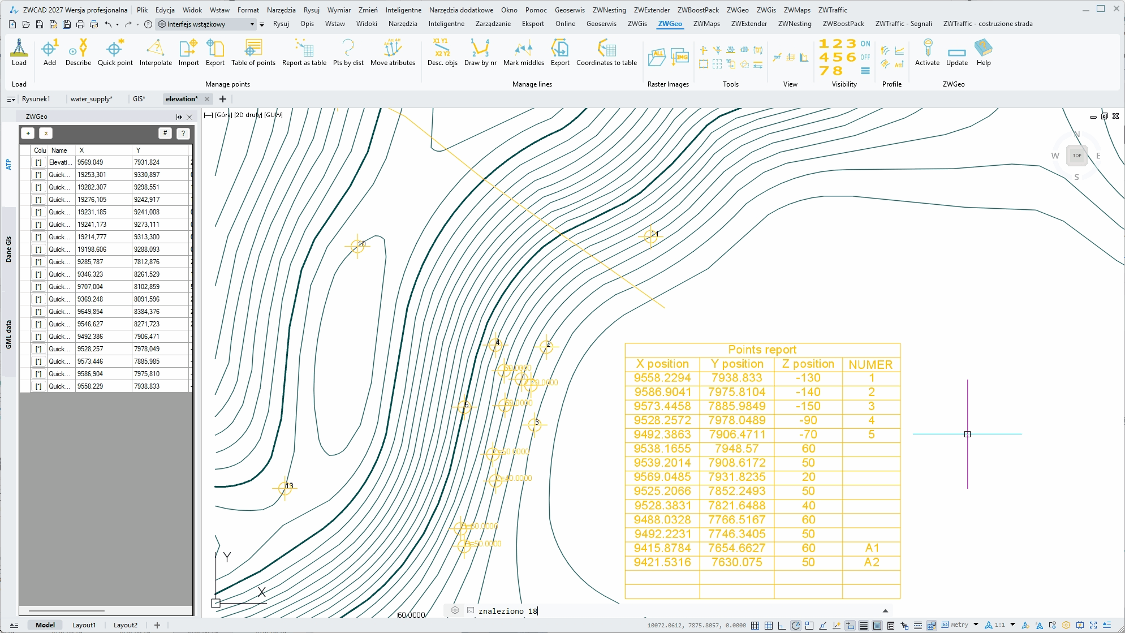Switch to the ZWMaps ribbon tab

pyautogui.click(x=706, y=24)
